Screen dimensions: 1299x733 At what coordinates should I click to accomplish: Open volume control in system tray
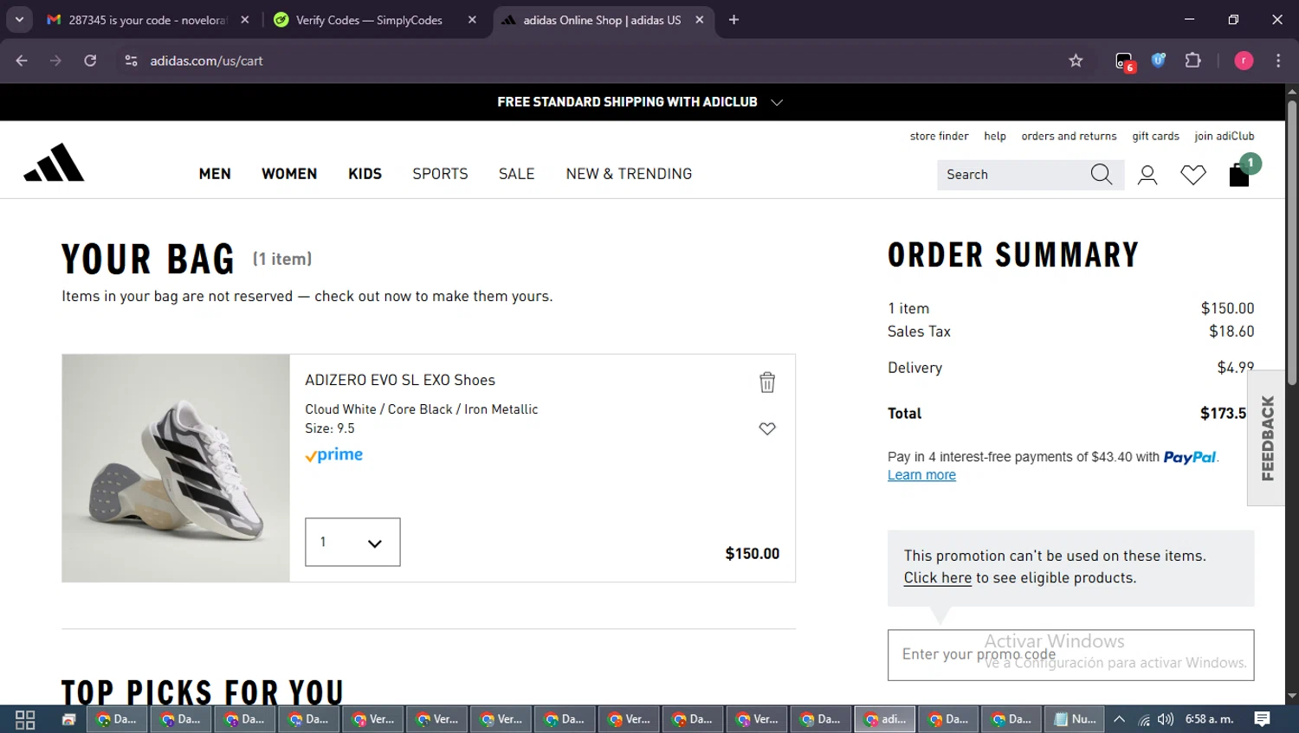point(1166,719)
